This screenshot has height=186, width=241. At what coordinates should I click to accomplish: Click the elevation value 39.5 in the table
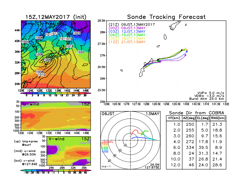point(203,148)
